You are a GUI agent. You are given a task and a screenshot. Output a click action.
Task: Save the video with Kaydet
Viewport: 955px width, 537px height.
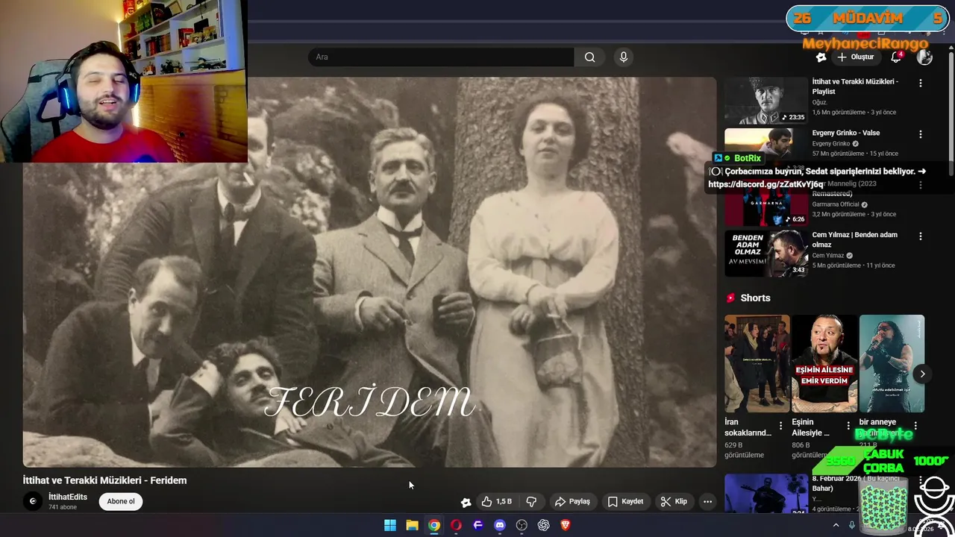click(x=625, y=501)
